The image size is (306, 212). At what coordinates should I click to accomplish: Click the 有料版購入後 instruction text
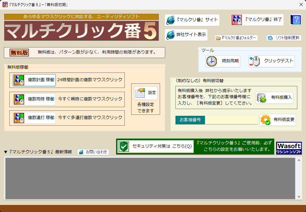point(216,97)
